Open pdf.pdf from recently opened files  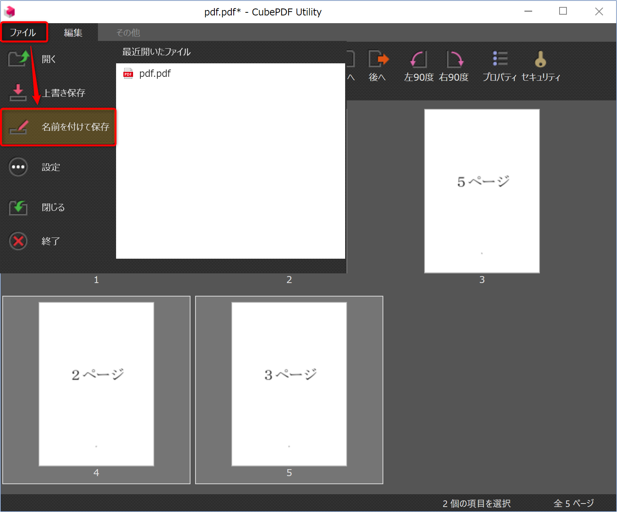155,73
